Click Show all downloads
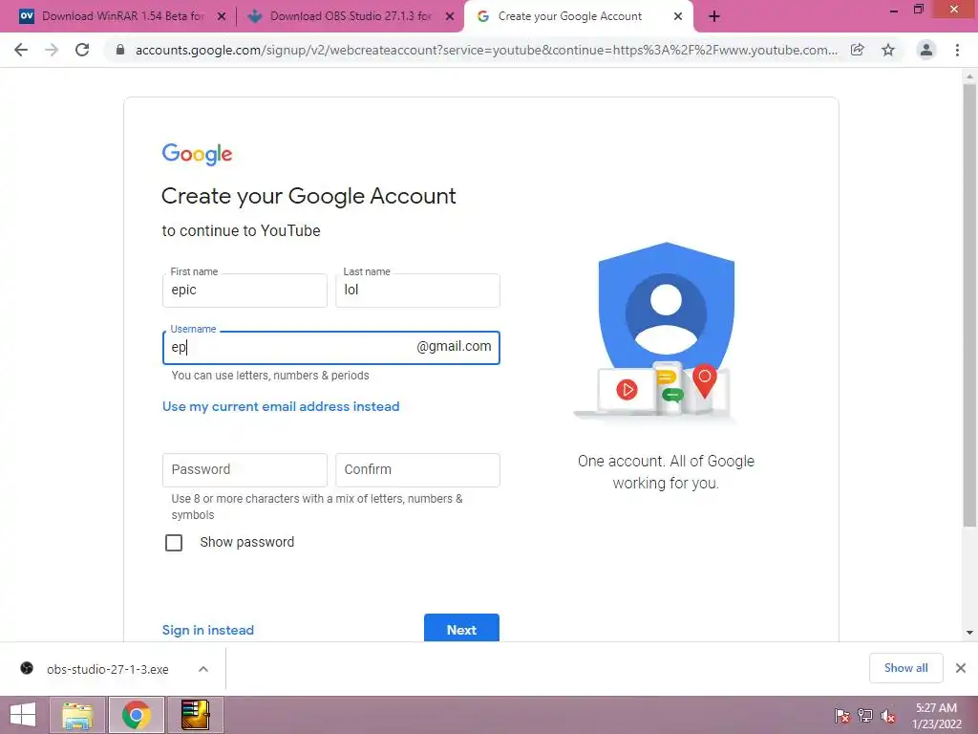Viewport: 978px width, 734px height. point(905,668)
